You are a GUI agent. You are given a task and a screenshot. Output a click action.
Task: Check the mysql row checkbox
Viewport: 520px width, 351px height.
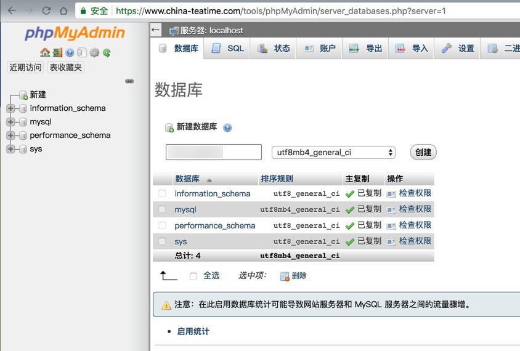pos(162,209)
